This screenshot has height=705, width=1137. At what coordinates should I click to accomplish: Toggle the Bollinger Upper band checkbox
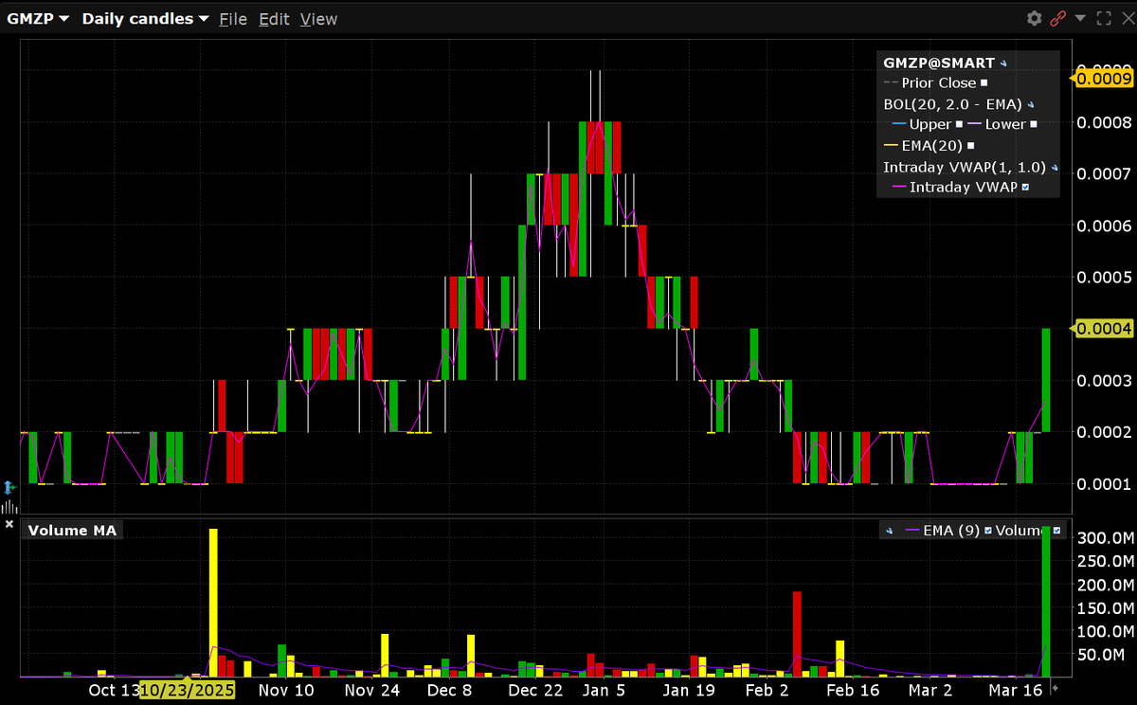tap(959, 124)
